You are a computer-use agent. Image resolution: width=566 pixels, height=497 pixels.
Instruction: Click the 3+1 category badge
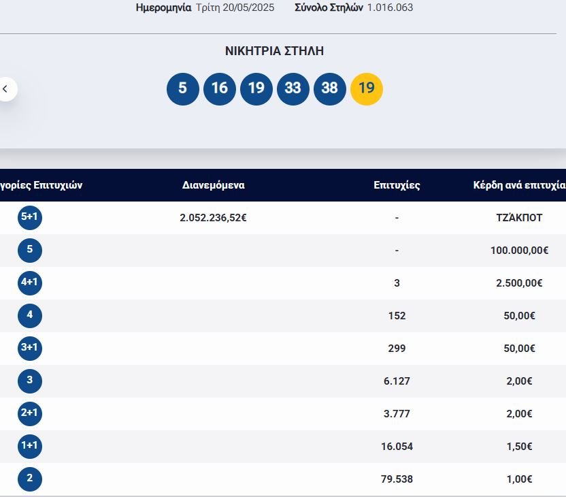click(x=29, y=349)
